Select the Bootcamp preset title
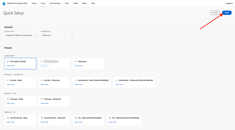 point(82,61)
